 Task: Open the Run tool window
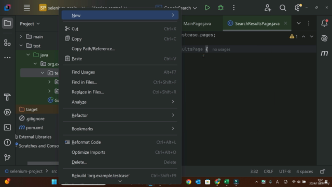click(7, 112)
